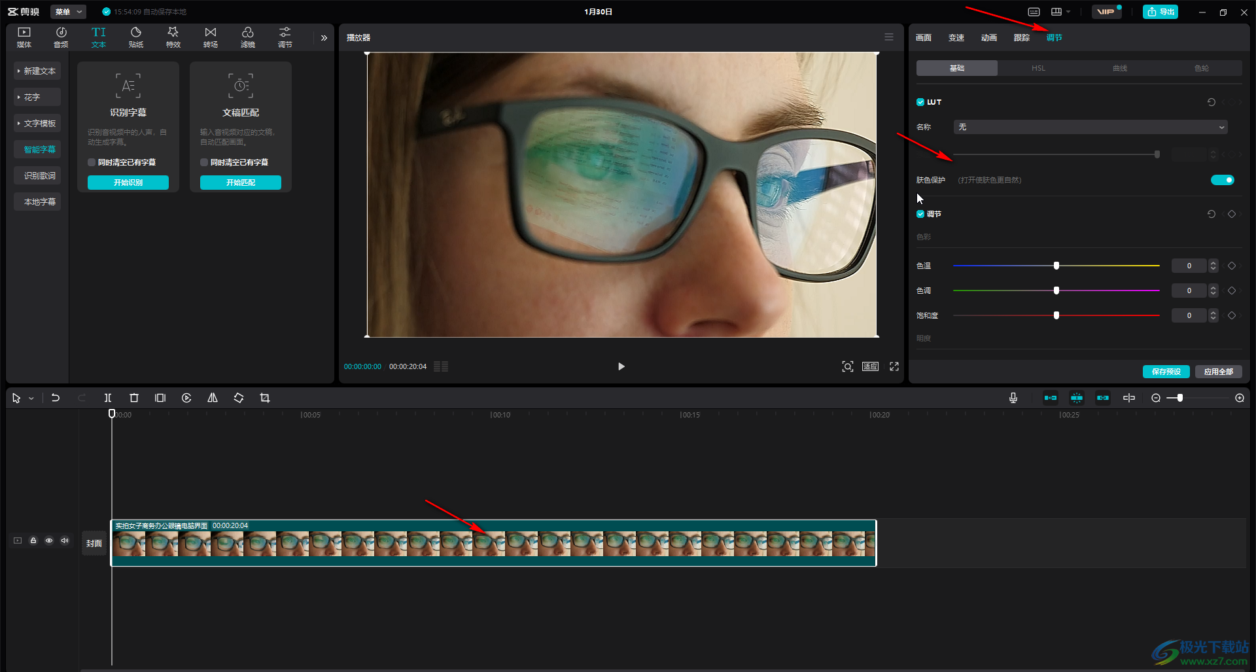Click 开始识别 button
The width and height of the screenshot is (1256, 672).
[x=128, y=183]
